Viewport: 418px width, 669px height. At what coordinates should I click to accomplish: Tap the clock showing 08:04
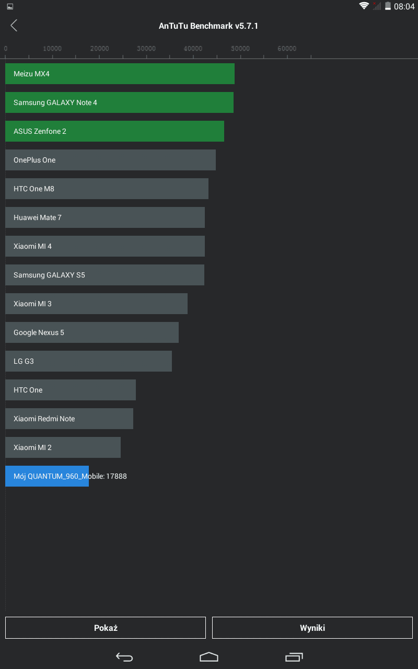[x=404, y=7]
